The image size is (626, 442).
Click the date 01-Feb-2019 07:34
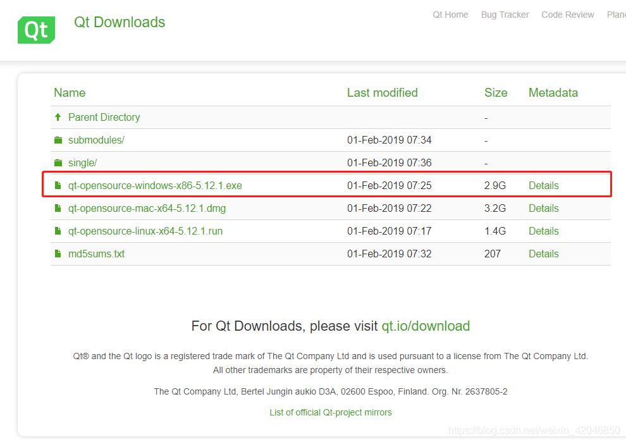click(390, 140)
